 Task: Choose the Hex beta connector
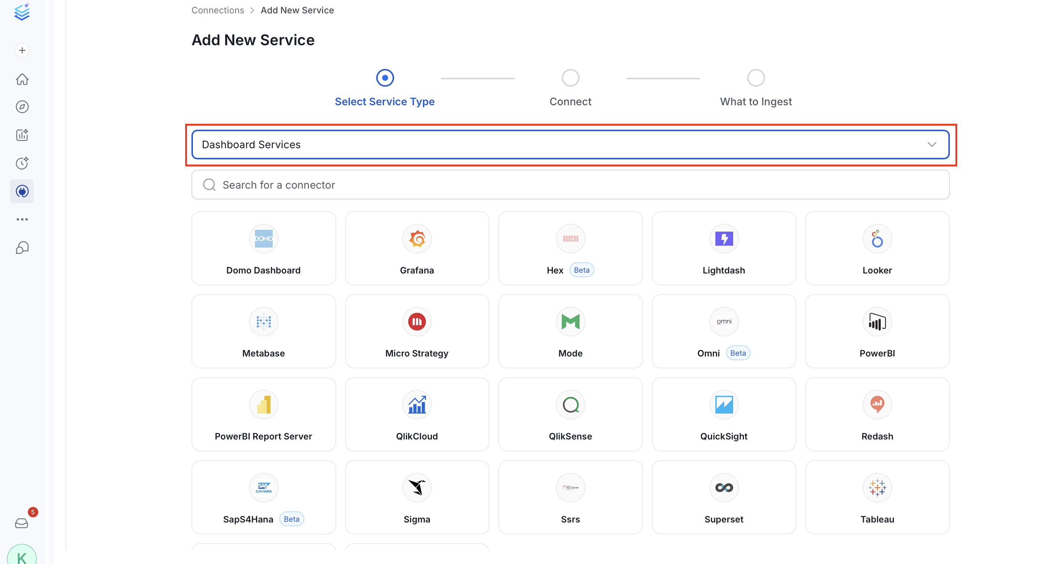tap(570, 248)
